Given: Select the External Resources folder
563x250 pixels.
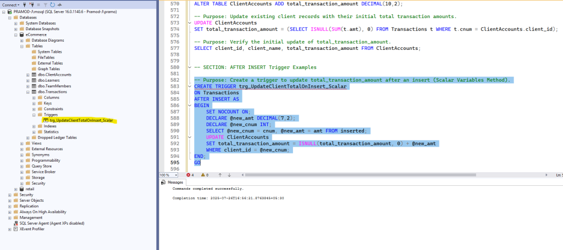Looking at the screenshot, I should 47,149.
